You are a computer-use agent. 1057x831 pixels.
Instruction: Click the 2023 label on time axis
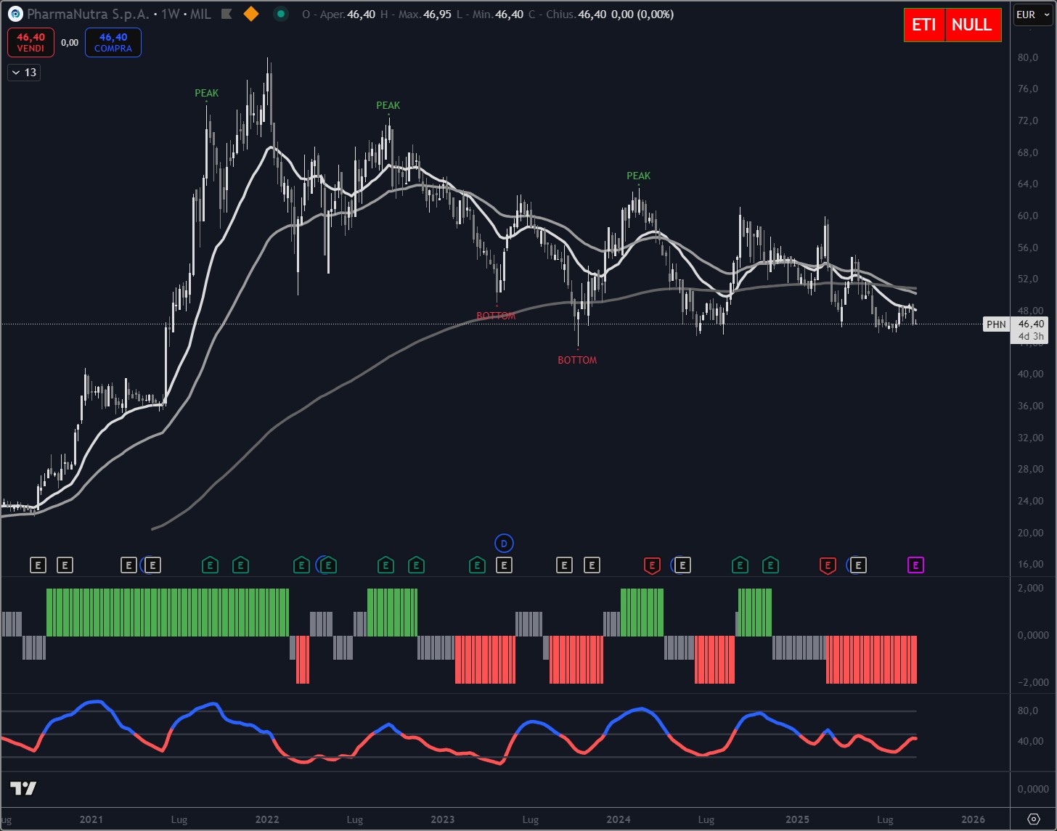point(443,819)
